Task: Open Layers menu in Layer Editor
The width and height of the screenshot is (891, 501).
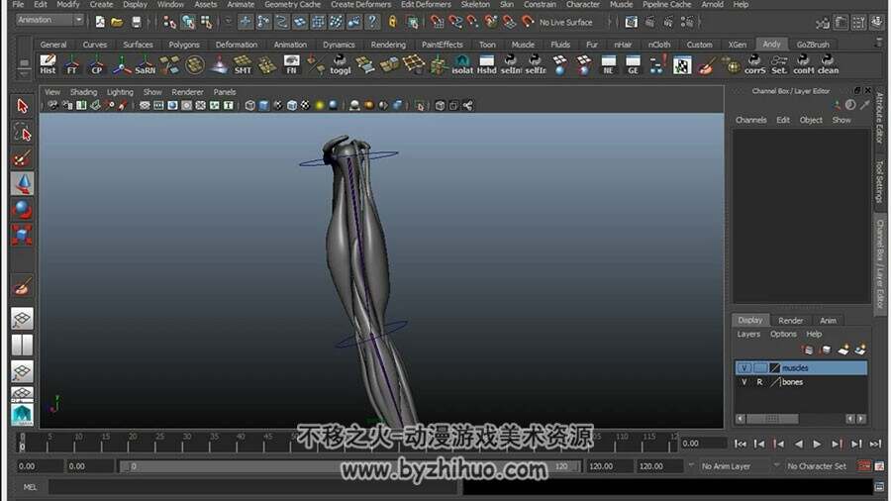Action: point(748,334)
